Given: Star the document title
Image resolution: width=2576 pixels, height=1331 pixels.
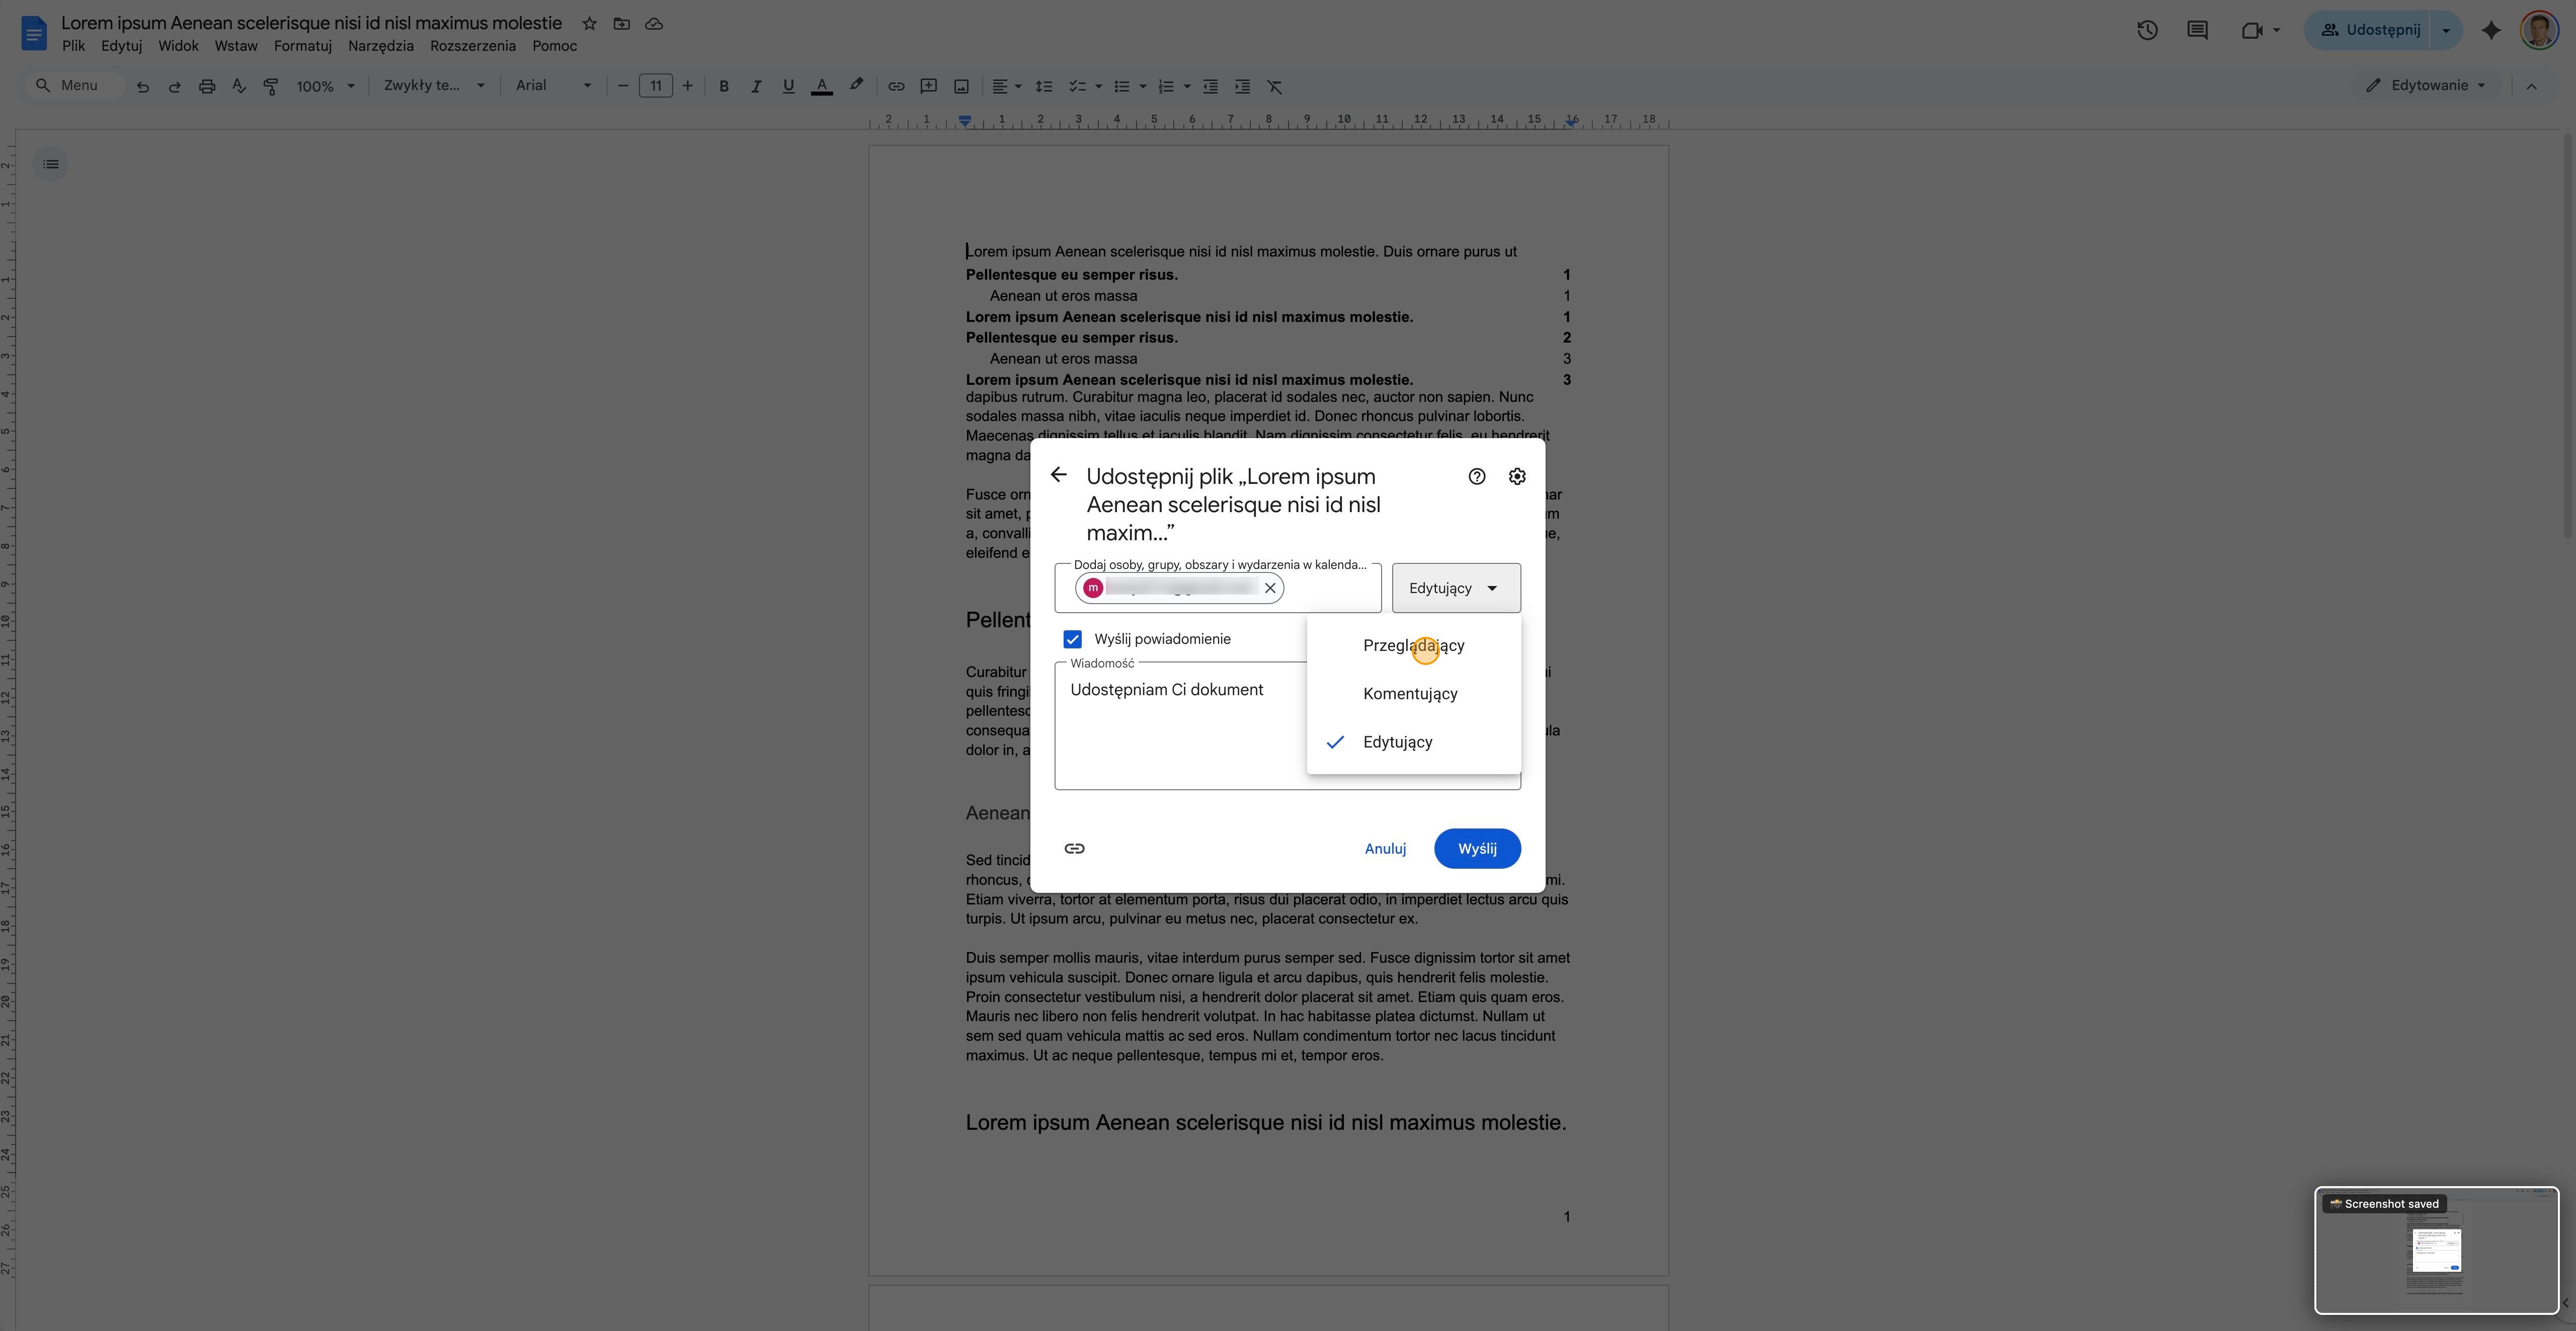Looking at the screenshot, I should (x=589, y=23).
